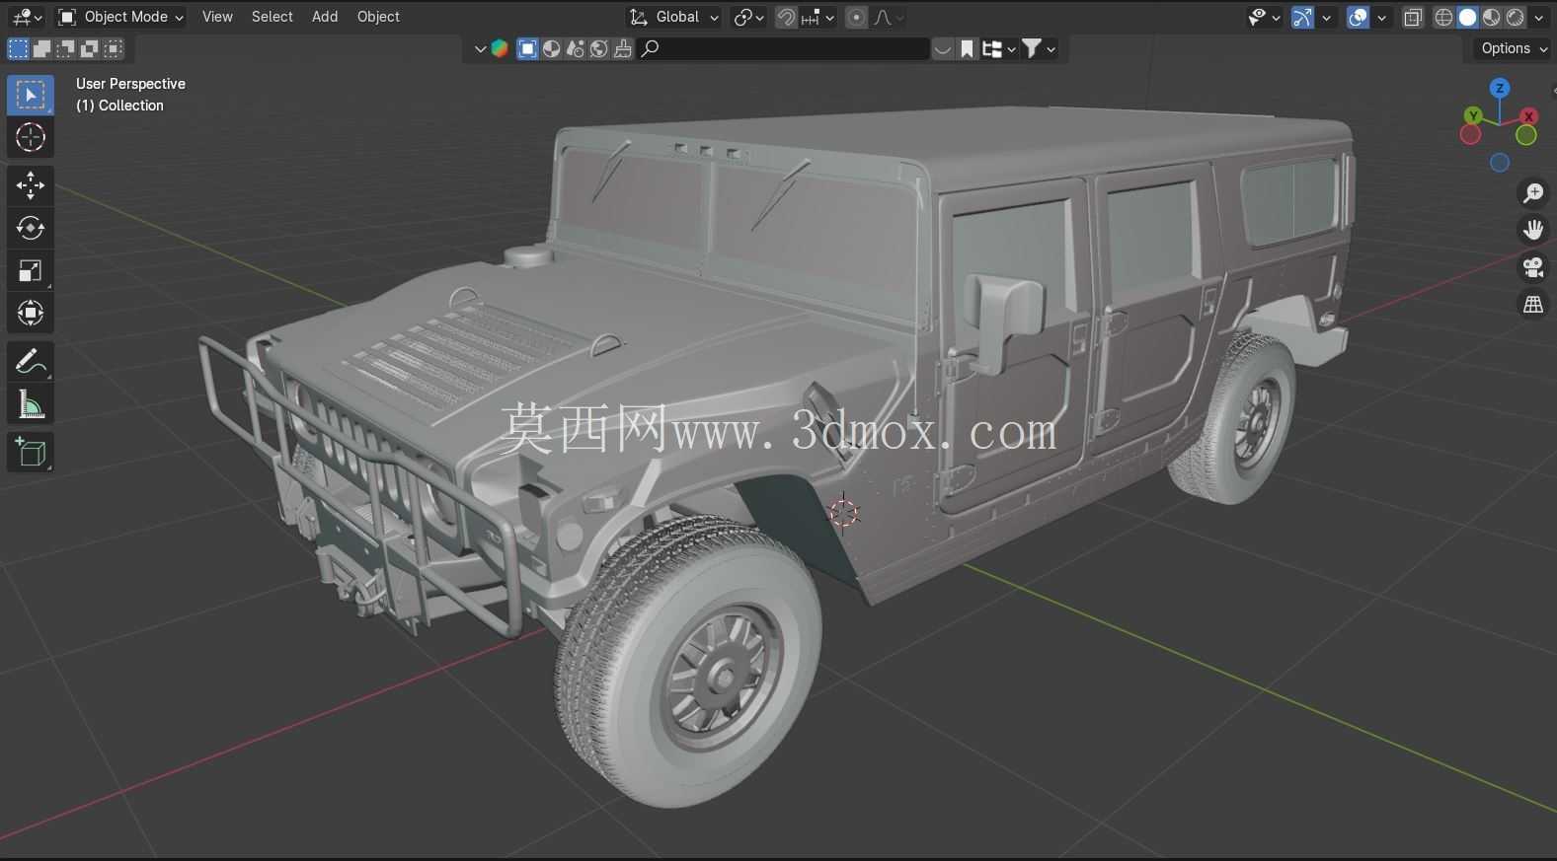1557x861 pixels.
Task: Open the View menu
Action: [217, 17]
